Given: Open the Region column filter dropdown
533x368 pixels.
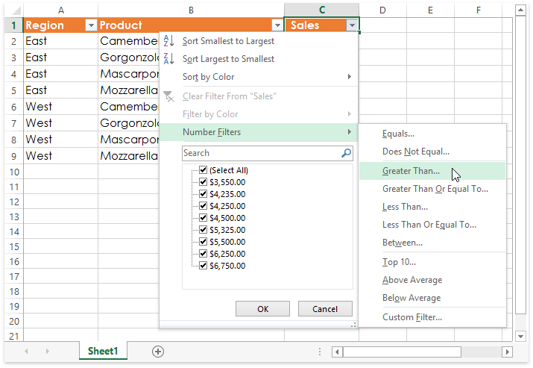Looking at the screenshot, I should pyautogui.click(x=91, y=25).
